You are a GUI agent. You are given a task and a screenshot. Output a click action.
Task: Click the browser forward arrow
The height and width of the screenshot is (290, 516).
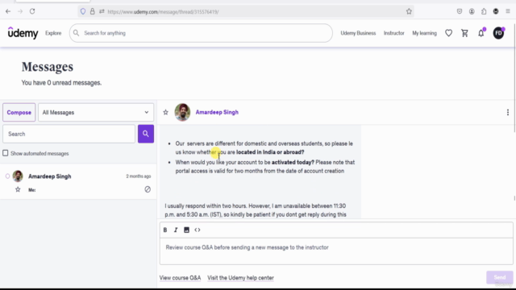tap(20, 11)
